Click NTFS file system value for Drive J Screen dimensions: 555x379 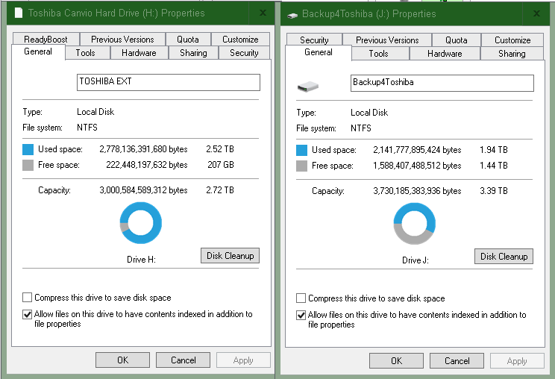[361, 128]
